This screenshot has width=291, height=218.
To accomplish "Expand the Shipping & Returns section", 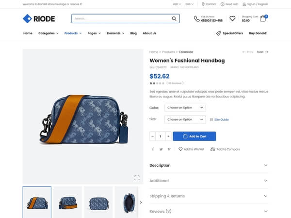I will tap(209, 196).
